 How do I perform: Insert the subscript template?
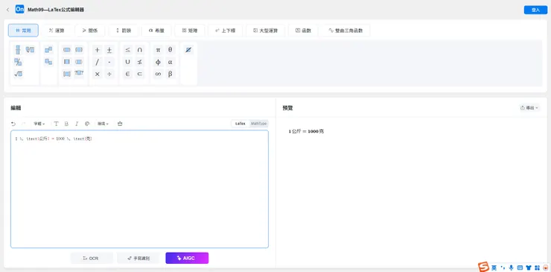pos(48,62)
